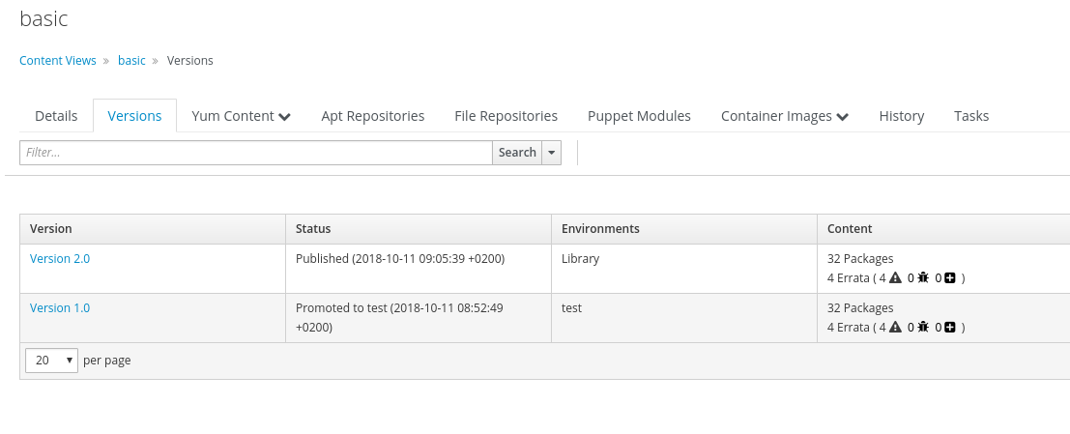Open the search options caret beside Search
Viewport: 1070px width, 434px height.
[x=551, y=153]
